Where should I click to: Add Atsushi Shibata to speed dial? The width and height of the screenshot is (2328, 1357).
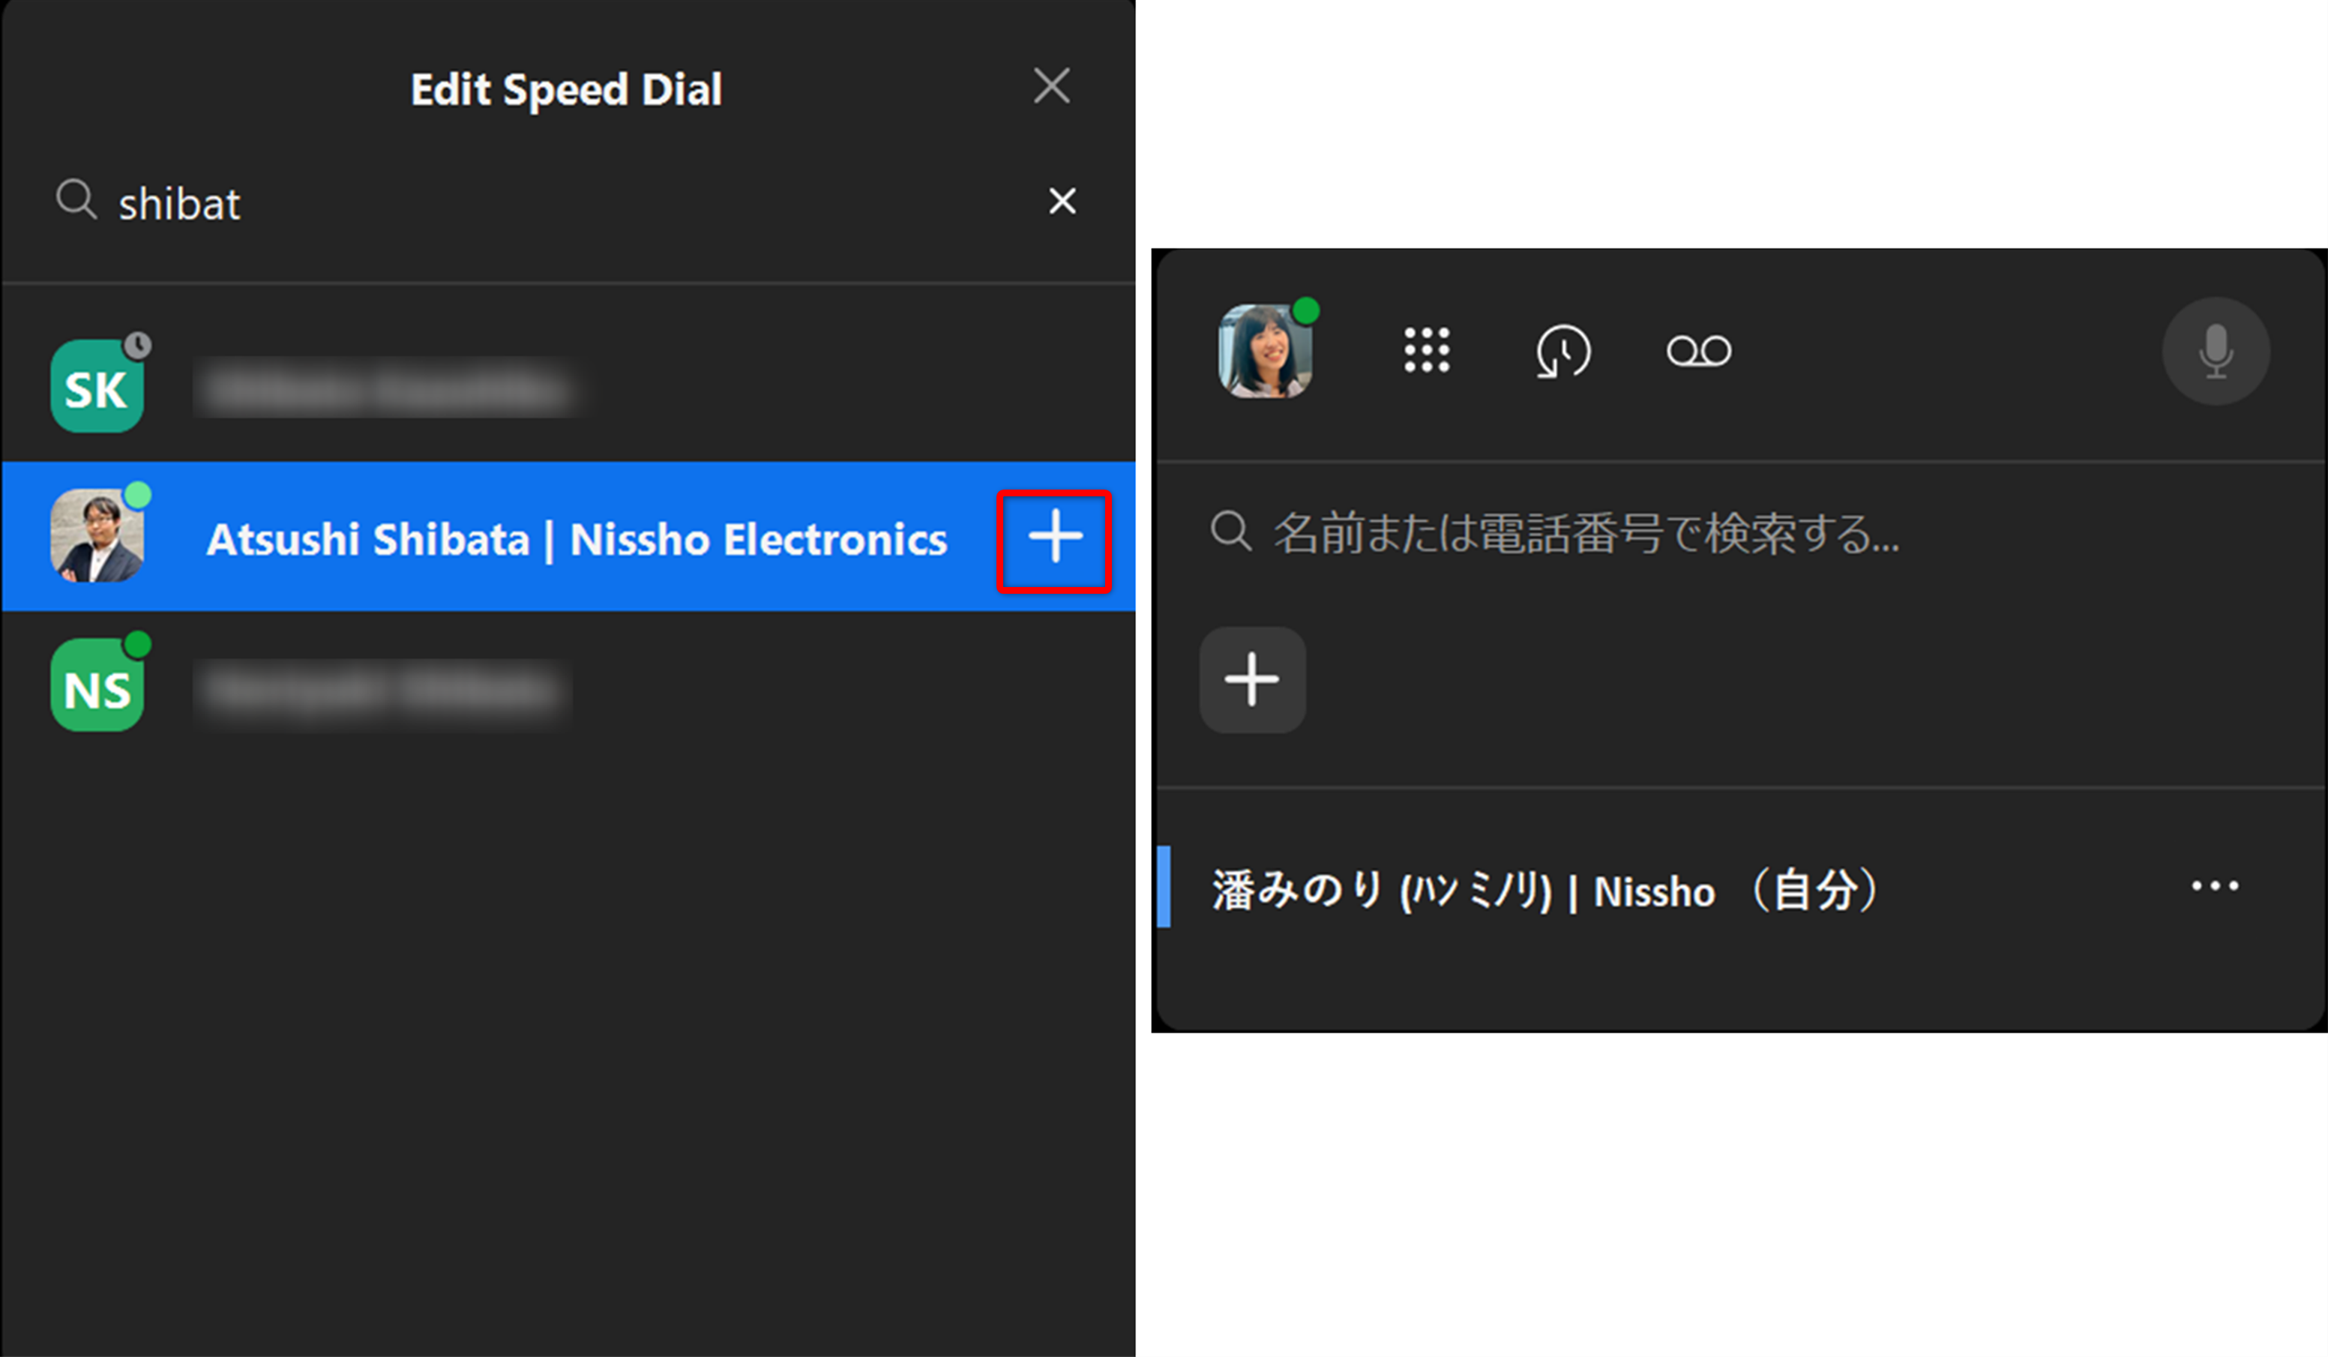click(x=1054, y=540)
